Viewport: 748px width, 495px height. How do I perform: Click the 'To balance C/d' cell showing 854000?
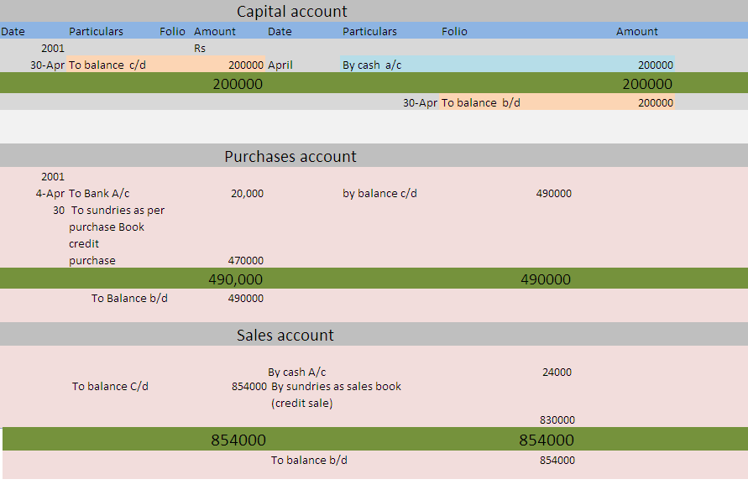(x=110, y=387)
